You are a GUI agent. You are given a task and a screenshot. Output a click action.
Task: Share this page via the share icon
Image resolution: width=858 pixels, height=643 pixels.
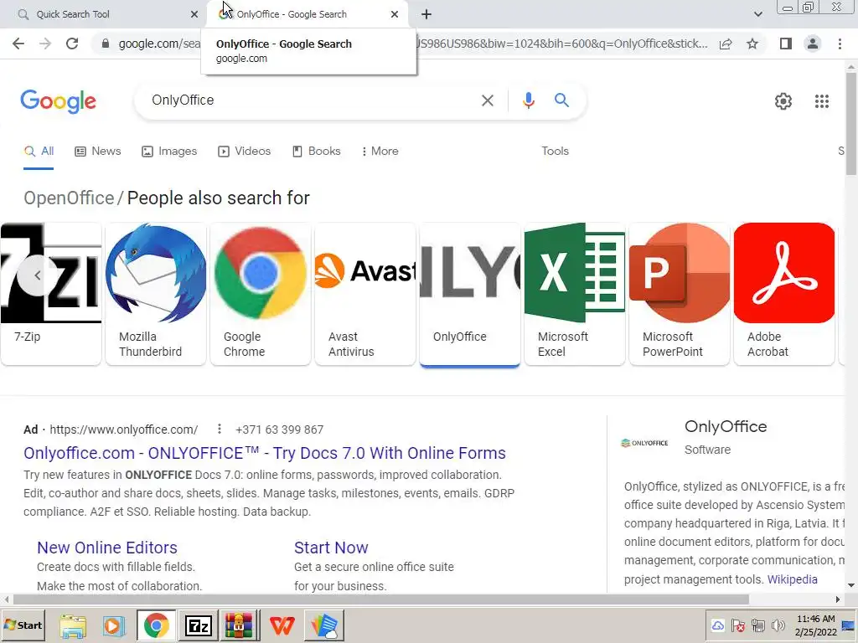point(726,44)
